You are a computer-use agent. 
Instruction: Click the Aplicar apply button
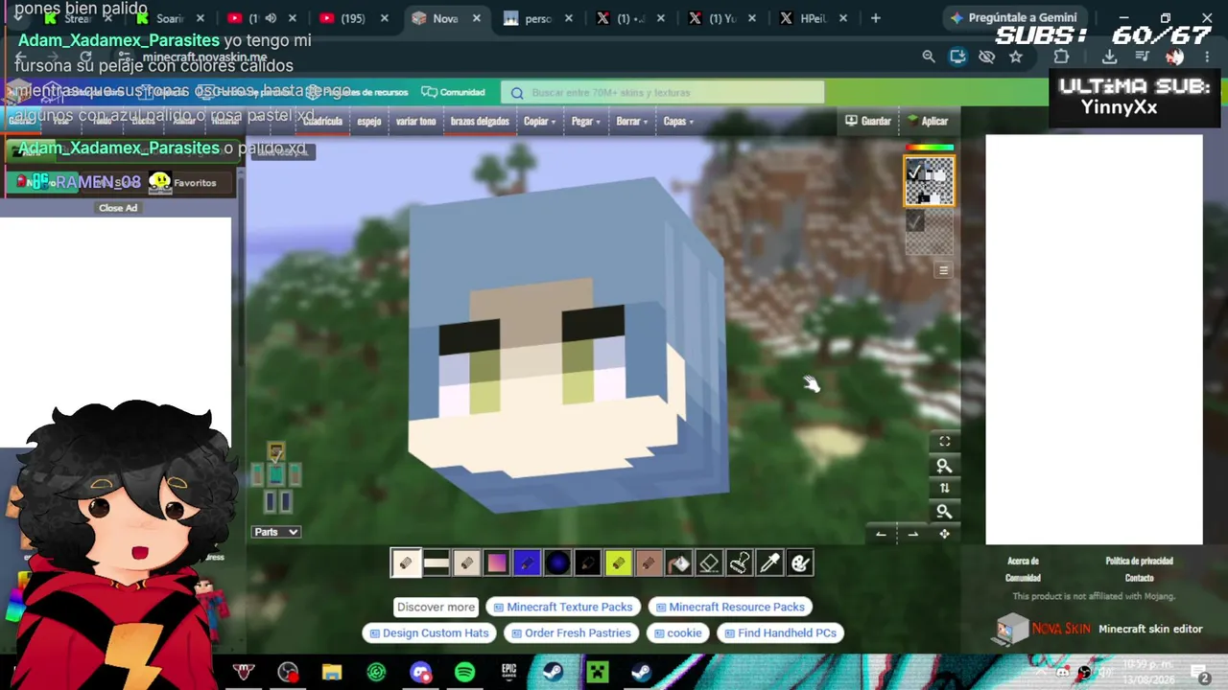click(928, 122)
